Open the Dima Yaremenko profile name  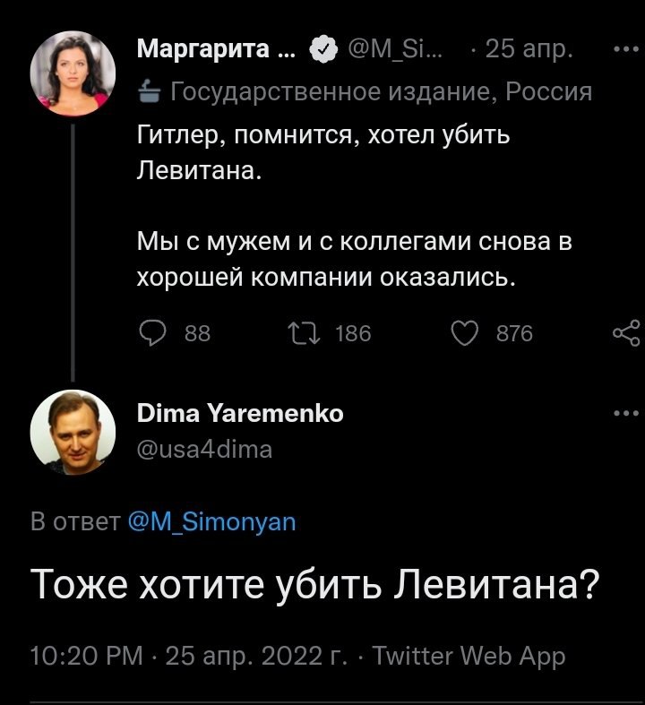pos(239,415)
